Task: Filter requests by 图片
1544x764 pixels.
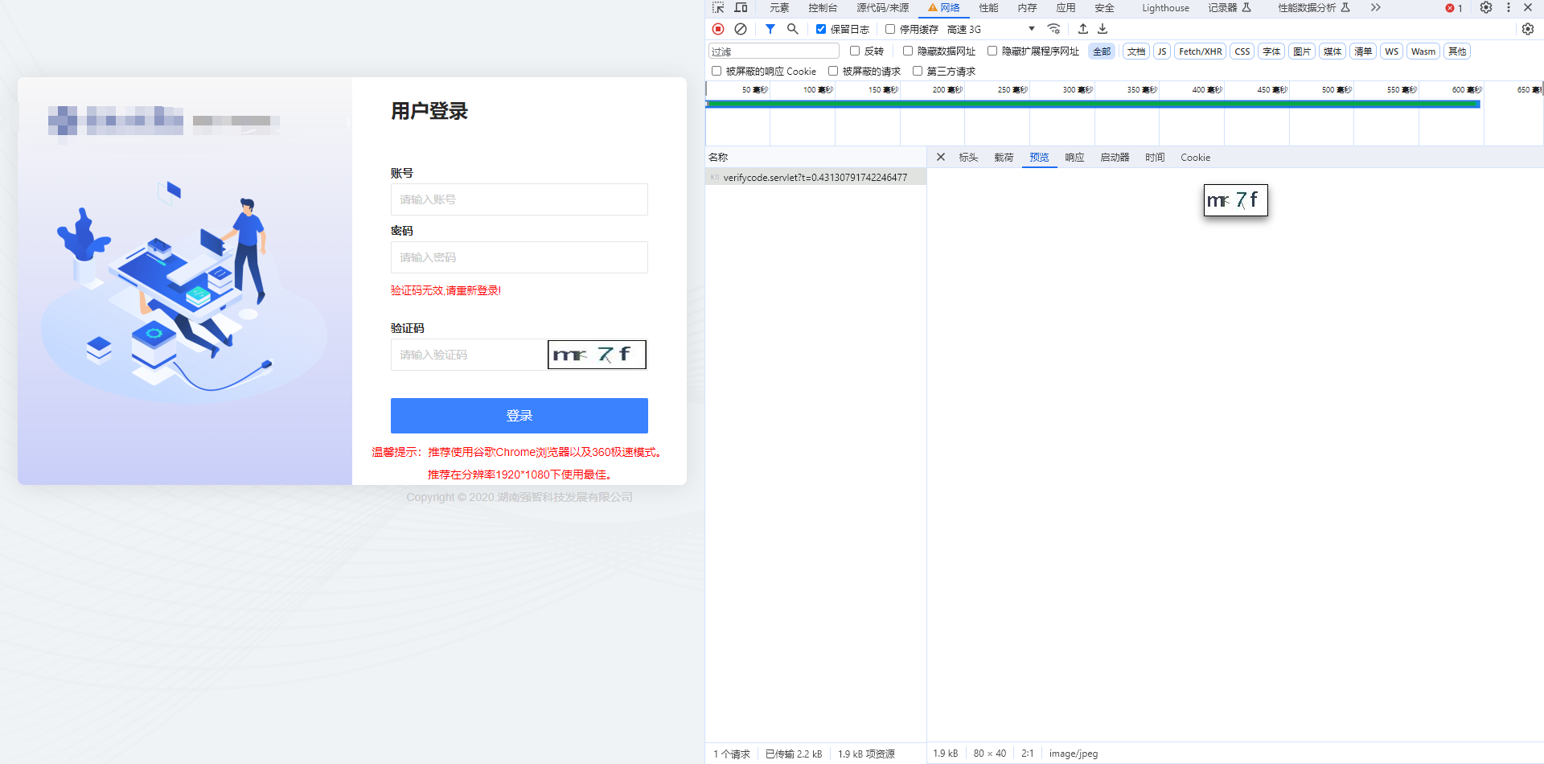Action: [1302, 51]
